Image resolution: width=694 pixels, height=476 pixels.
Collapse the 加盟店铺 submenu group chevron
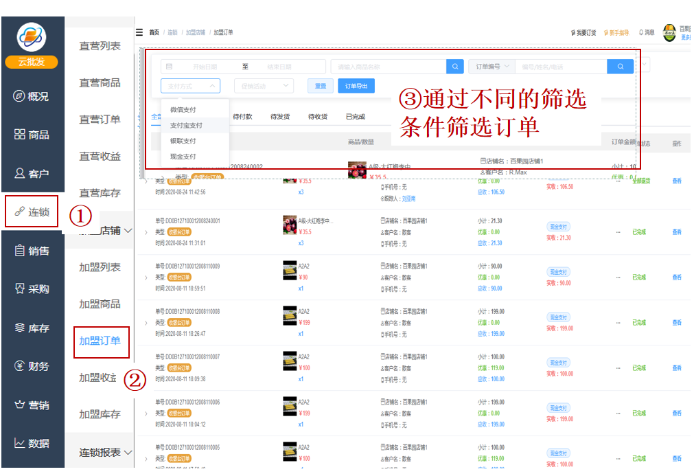(x=128, y=231)
